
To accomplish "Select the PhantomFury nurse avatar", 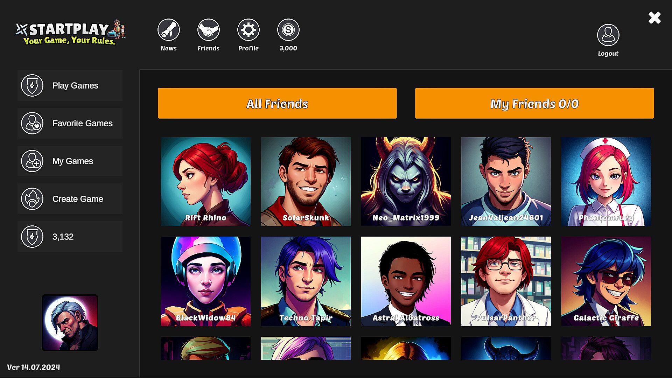I will point(606,182).
